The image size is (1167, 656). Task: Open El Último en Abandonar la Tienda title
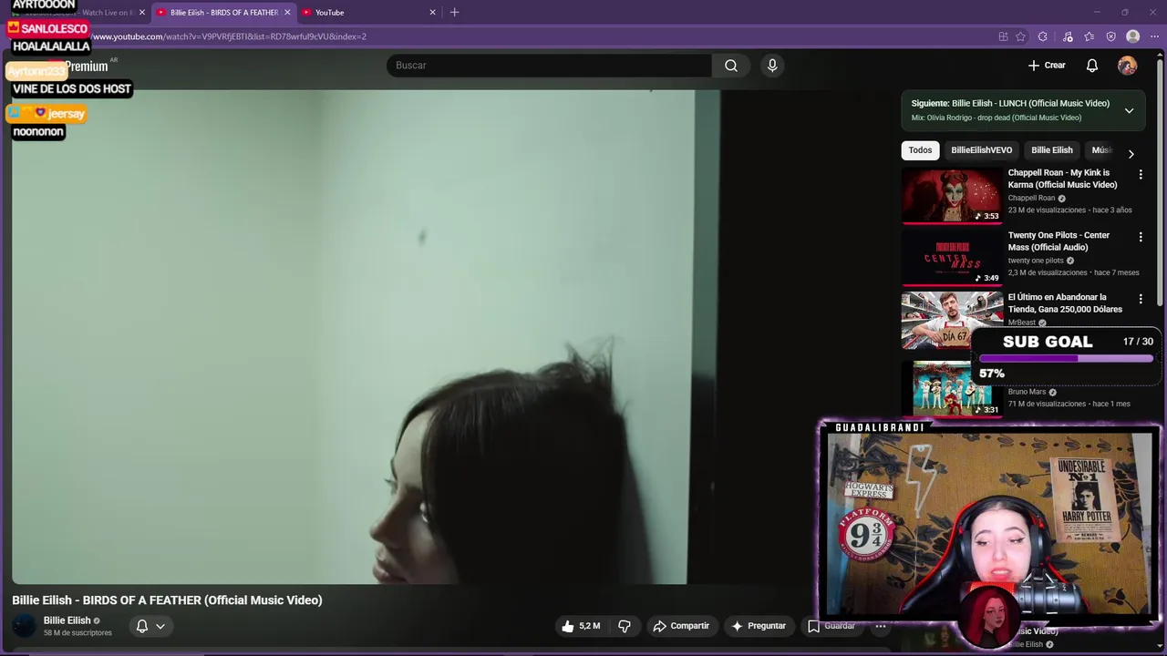(x=1065, y=303)
